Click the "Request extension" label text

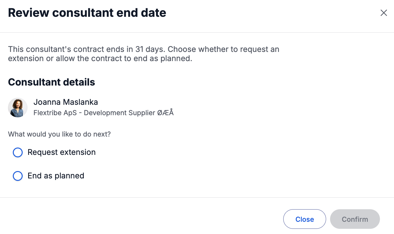61,152
